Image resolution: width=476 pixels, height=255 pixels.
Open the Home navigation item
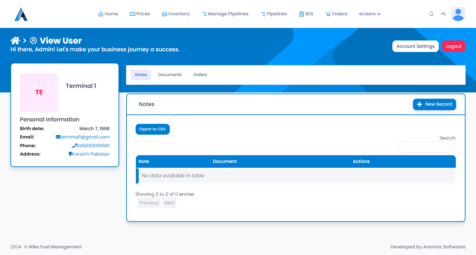(x=108, y=14)
